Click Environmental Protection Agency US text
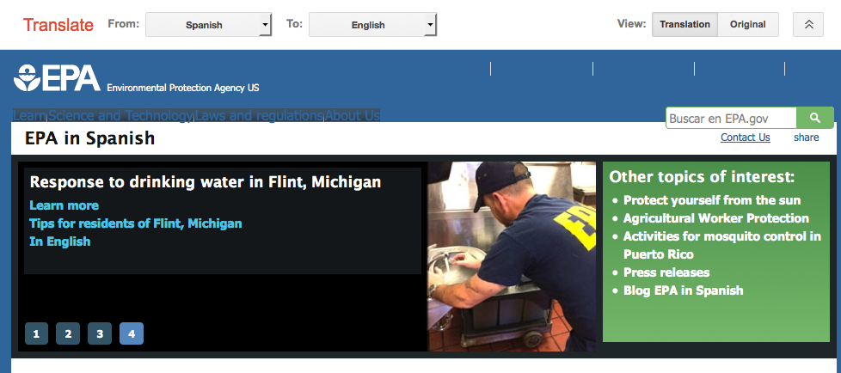The height and width of the screenshot is (373, 841). tap(183, 88)
